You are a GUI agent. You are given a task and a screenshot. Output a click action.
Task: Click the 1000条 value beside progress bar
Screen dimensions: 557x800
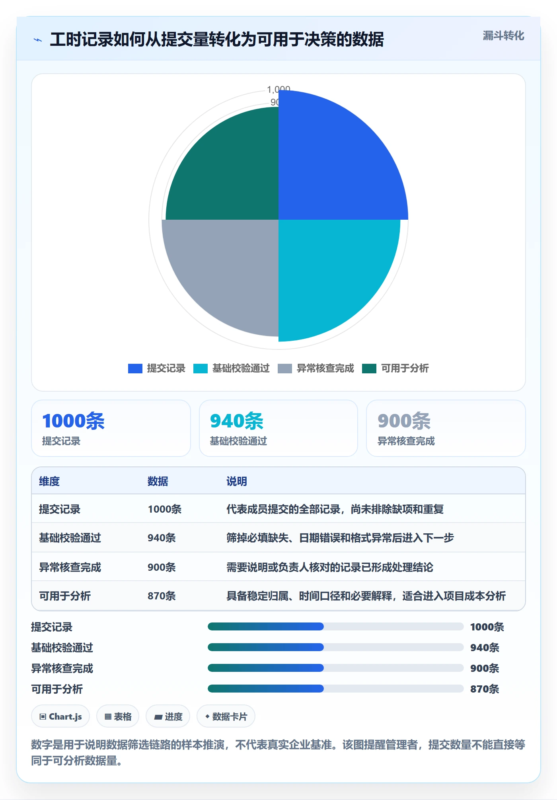pyautogui.click(x=487, y=627)
